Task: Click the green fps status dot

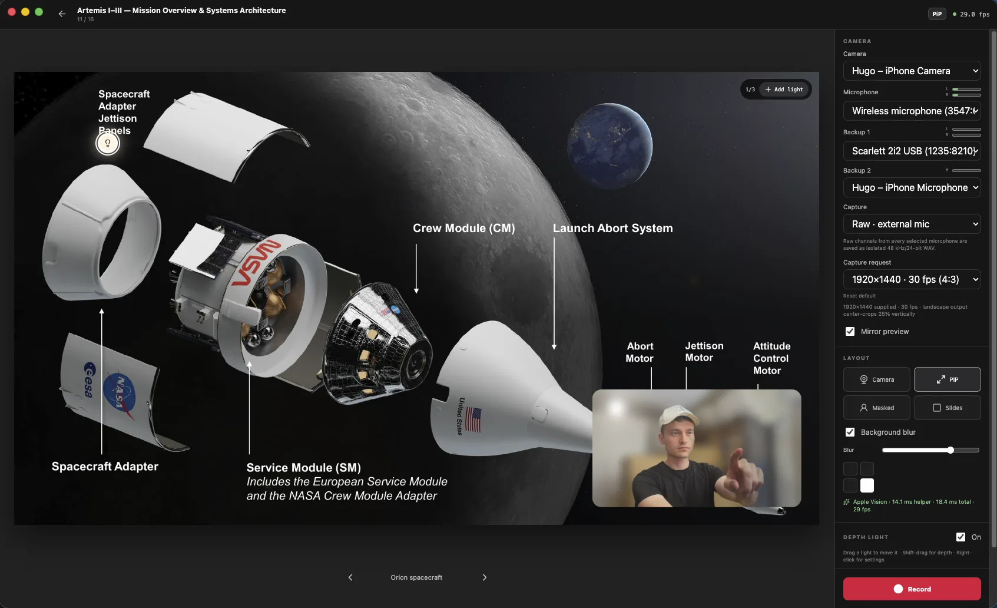Action: pyautogui.click(x=955, y=14)
